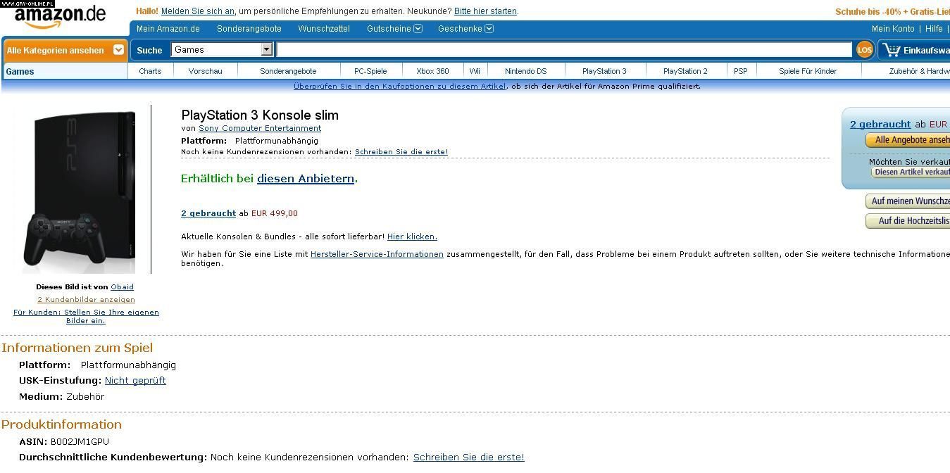Screen dimensions: 950x473
Task: Add to Wunschzettel button
Action: (x=908, y=201)
